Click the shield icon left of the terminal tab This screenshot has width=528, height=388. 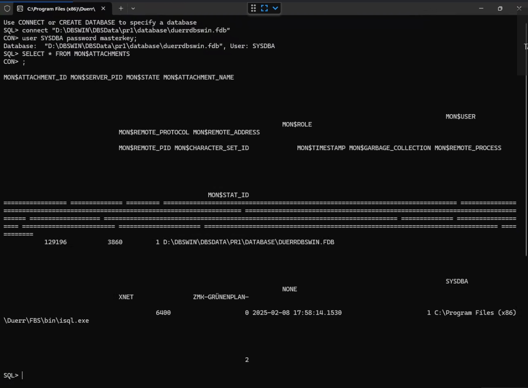point(7,8)
